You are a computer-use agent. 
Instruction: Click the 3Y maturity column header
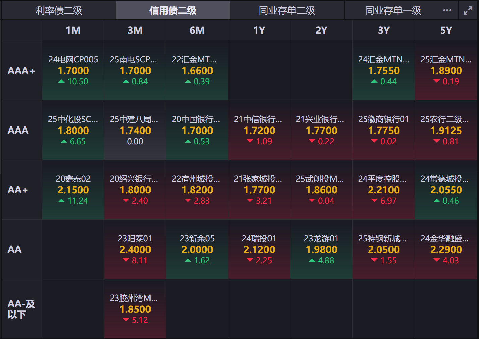[x=384, y=30]
